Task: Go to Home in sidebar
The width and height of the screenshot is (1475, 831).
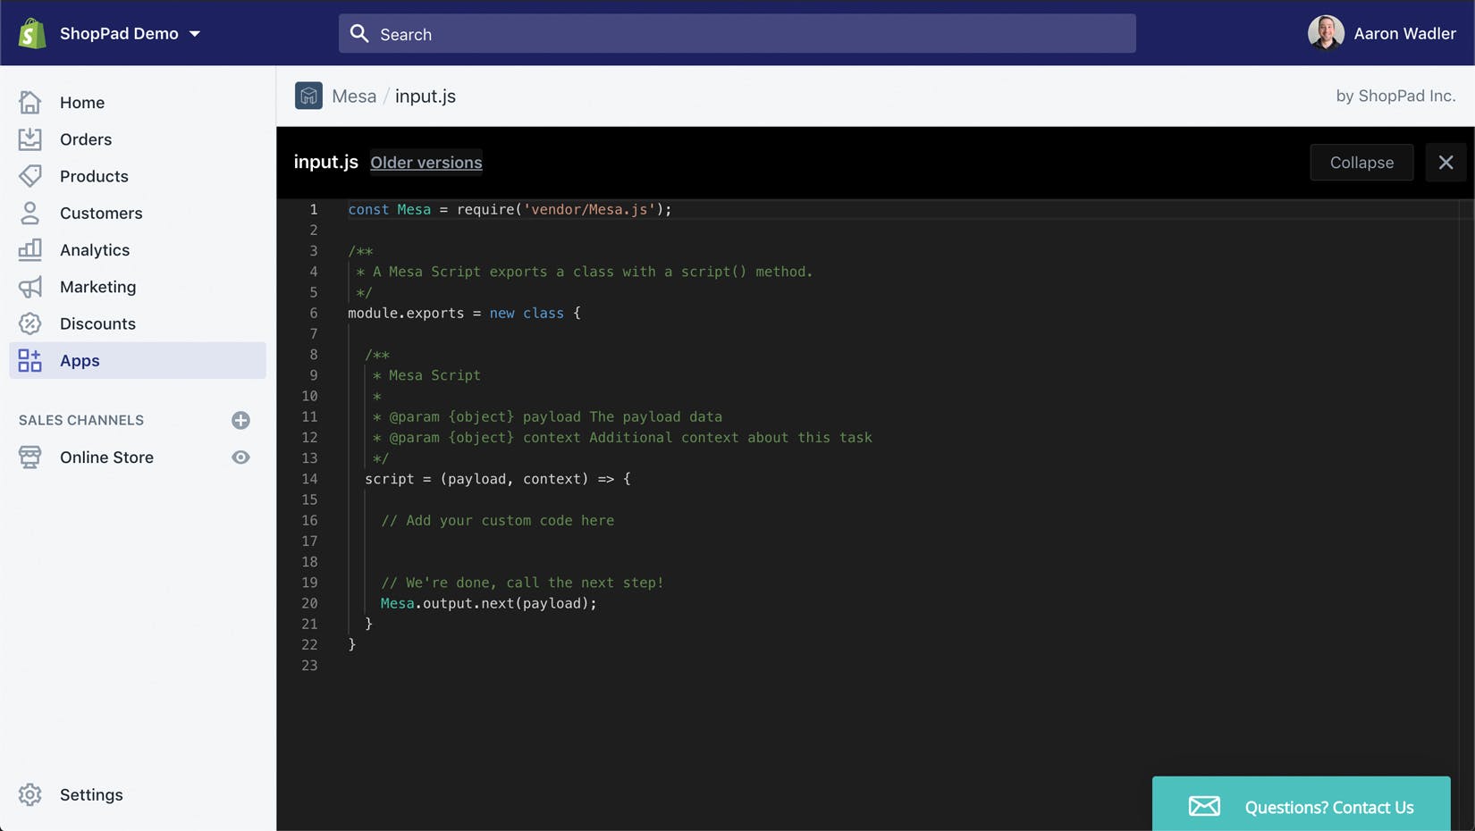Action: (82, 102)
